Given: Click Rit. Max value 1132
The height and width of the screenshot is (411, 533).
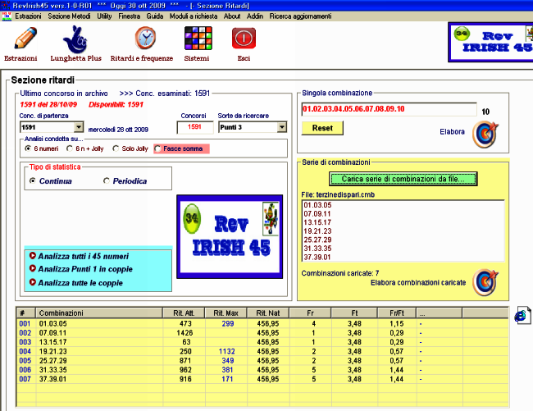Looking at the screenshot, I should (x=226, y=351).
